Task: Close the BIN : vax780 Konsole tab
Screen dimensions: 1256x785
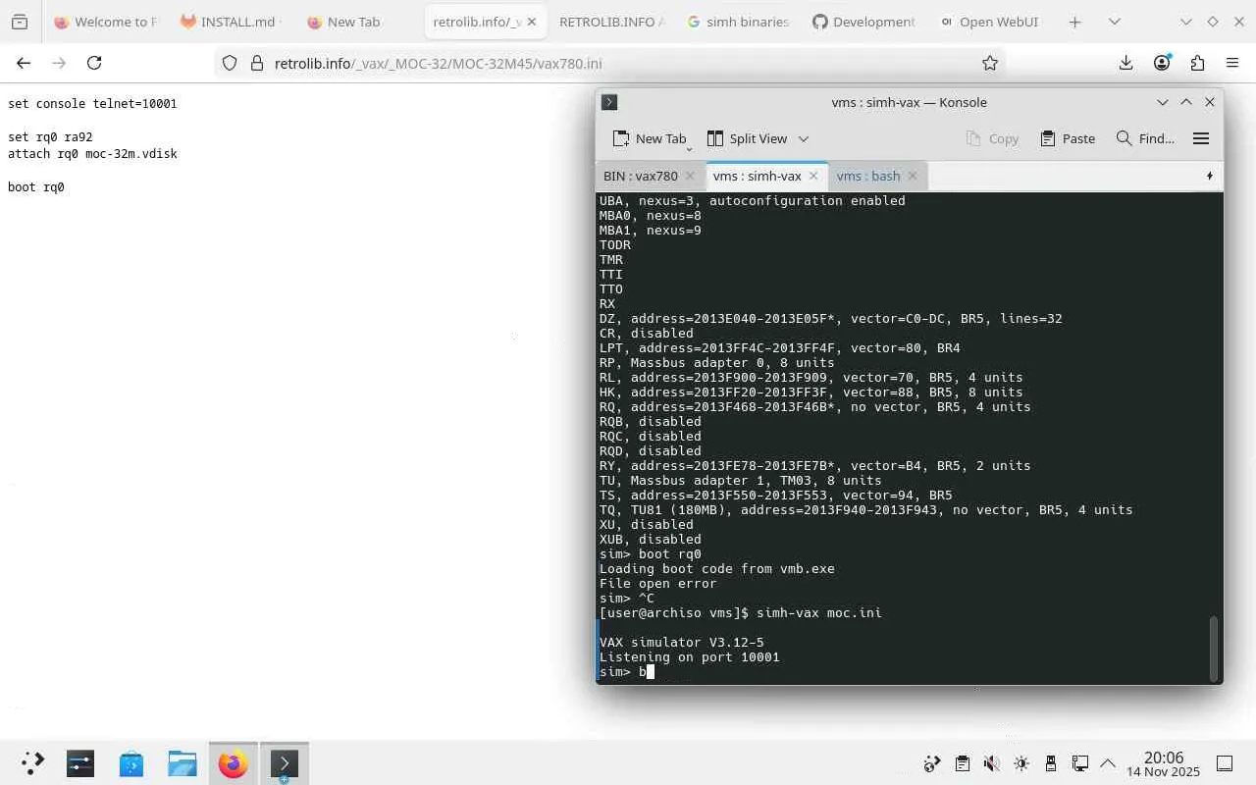Action: (x=690, y=176)
